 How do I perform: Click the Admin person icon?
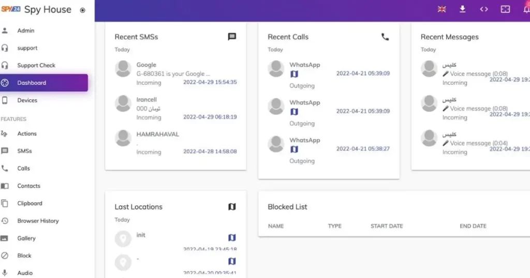(5, 30)
